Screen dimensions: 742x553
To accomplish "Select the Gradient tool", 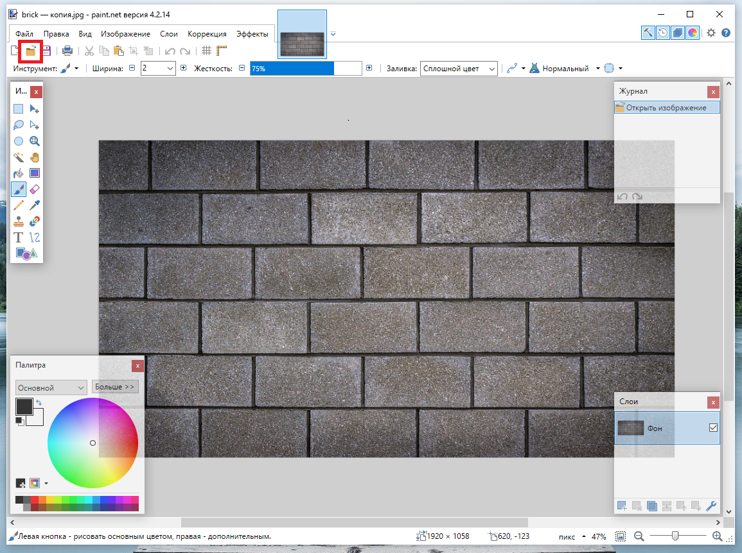I will pyautogui.click(x=35, y=173).
